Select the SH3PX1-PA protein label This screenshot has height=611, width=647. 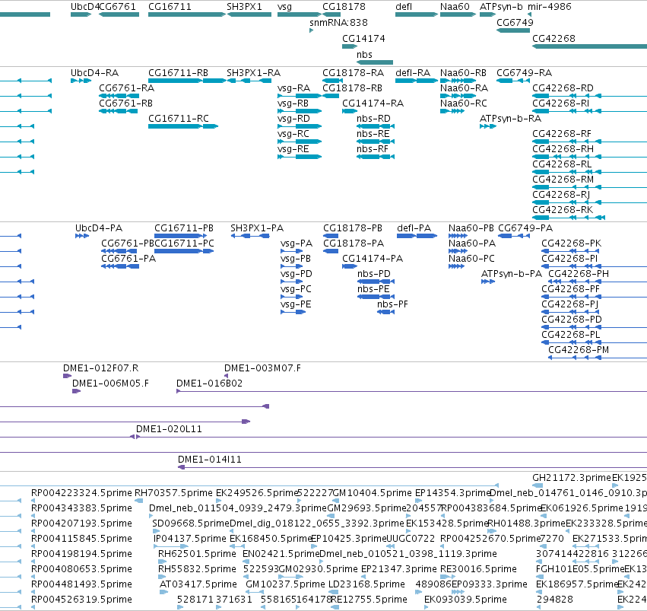point(257,228)
